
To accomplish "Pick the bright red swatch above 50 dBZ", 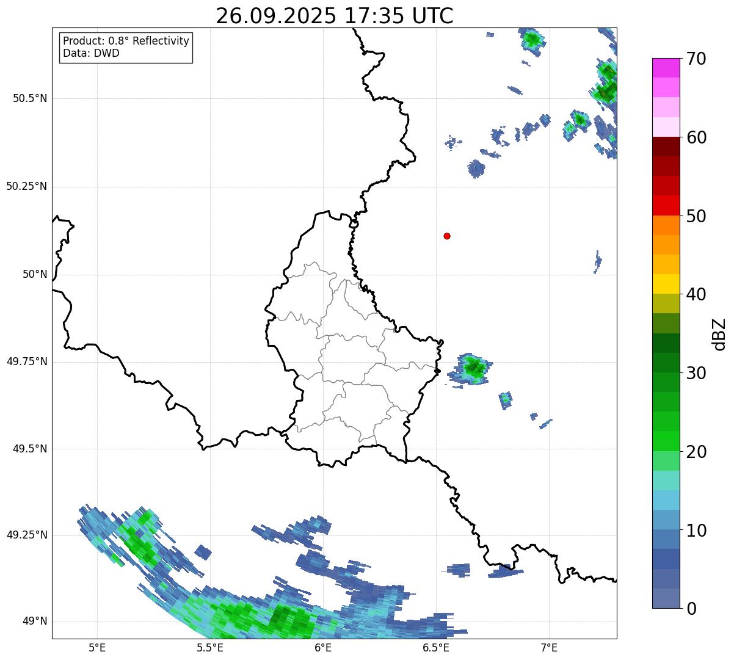I will click(666, 205).
